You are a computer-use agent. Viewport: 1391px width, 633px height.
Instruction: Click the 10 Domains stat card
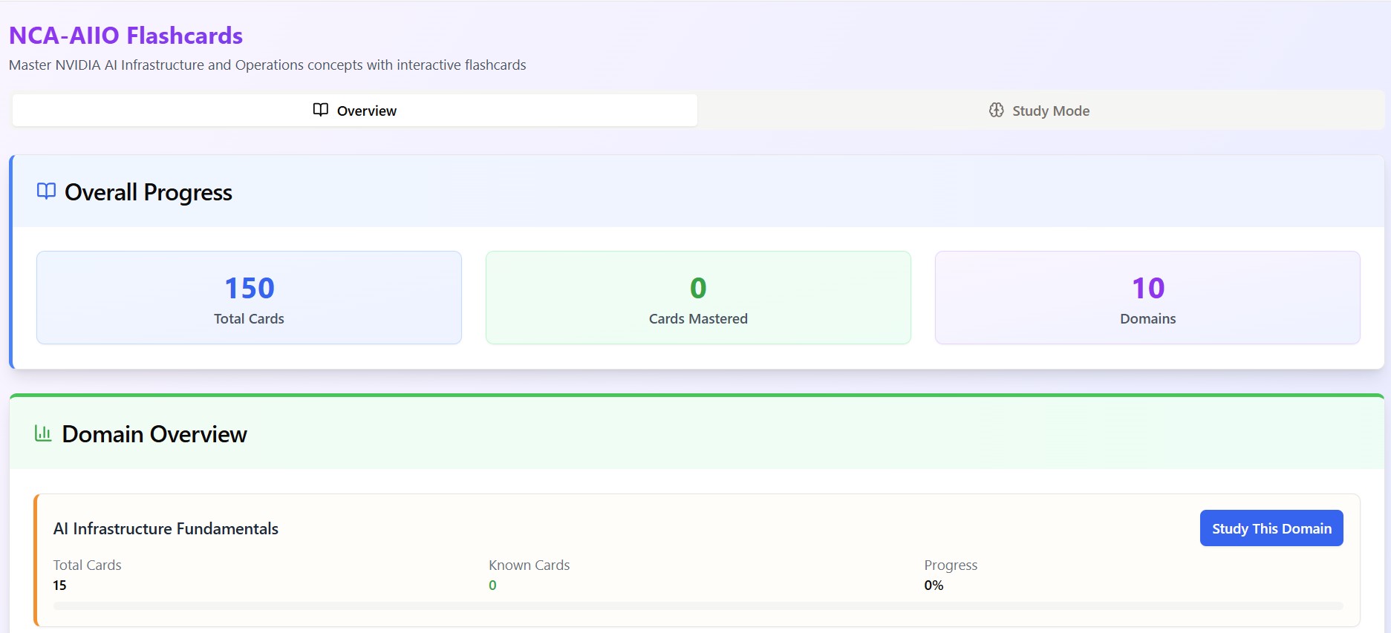(1147, 298)
